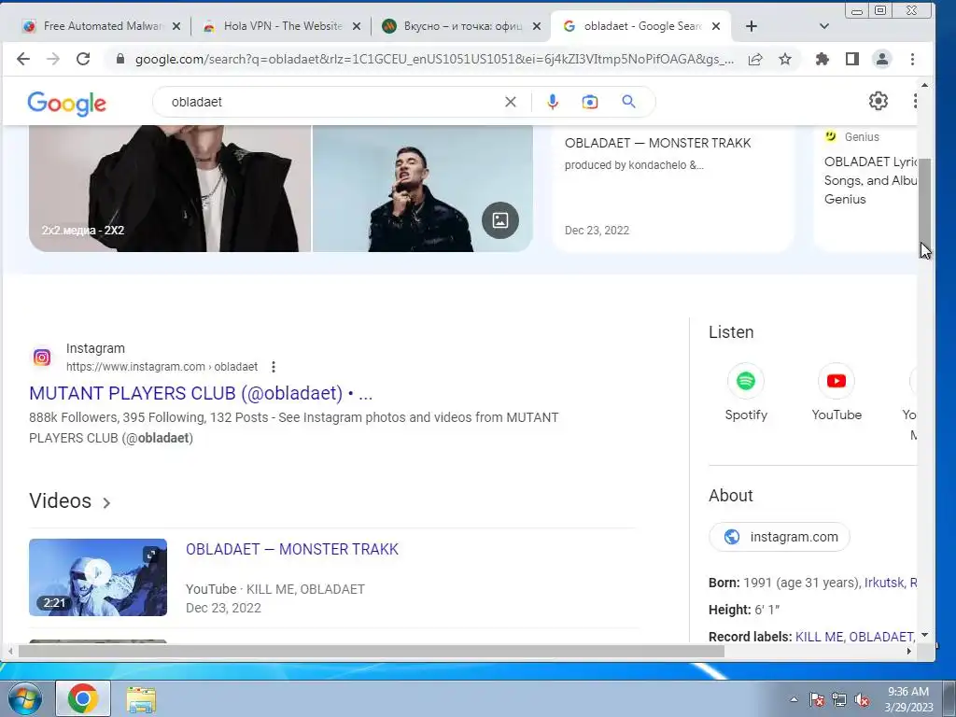The image size is (956, 717).
Task: Submit search with magnifier icon
Action: click(628, 102)
